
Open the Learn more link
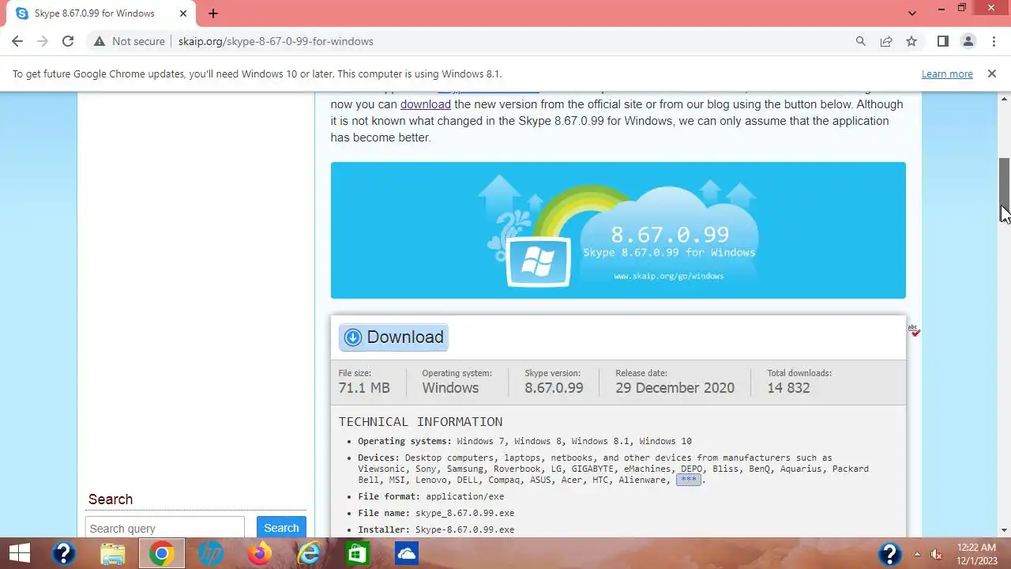947,73
